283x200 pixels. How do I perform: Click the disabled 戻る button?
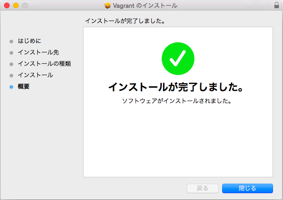(203, 188)
